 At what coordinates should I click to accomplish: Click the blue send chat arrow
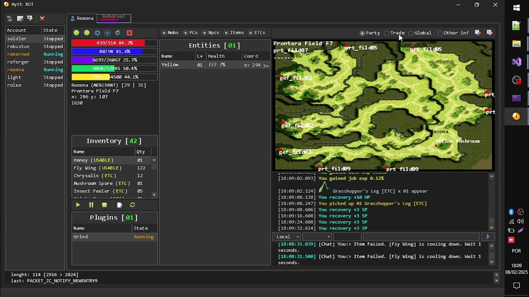coord(488,237)
